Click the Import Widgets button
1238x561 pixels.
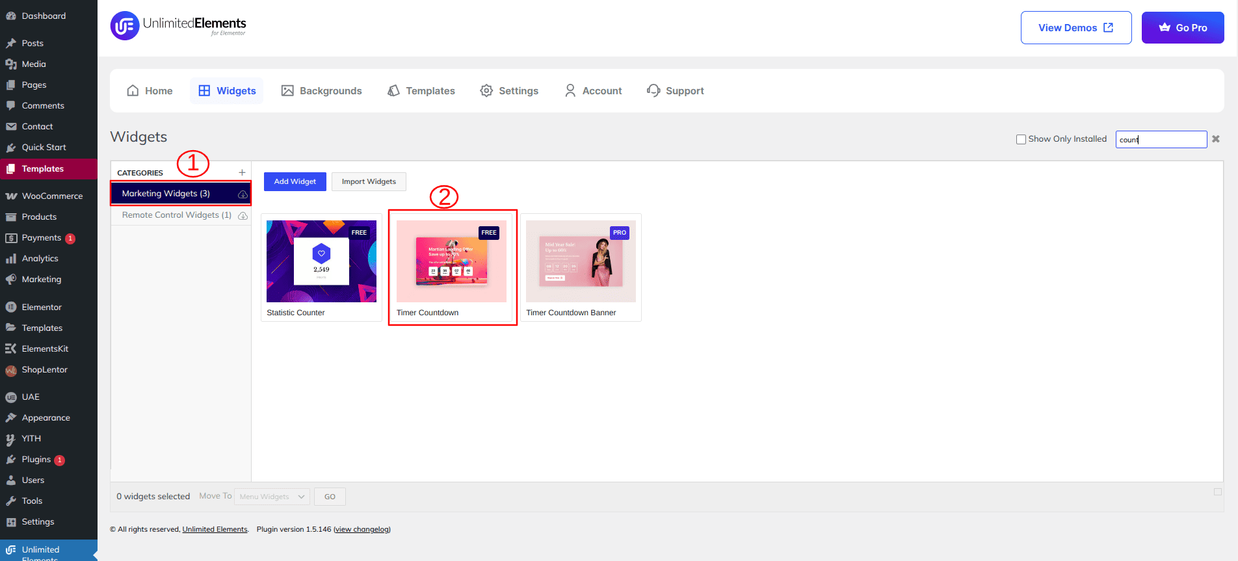pos(369,181)
